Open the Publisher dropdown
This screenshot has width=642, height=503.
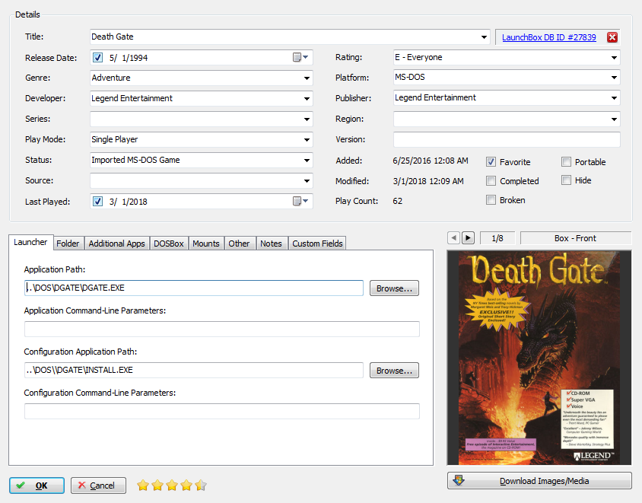click(614, 98)
